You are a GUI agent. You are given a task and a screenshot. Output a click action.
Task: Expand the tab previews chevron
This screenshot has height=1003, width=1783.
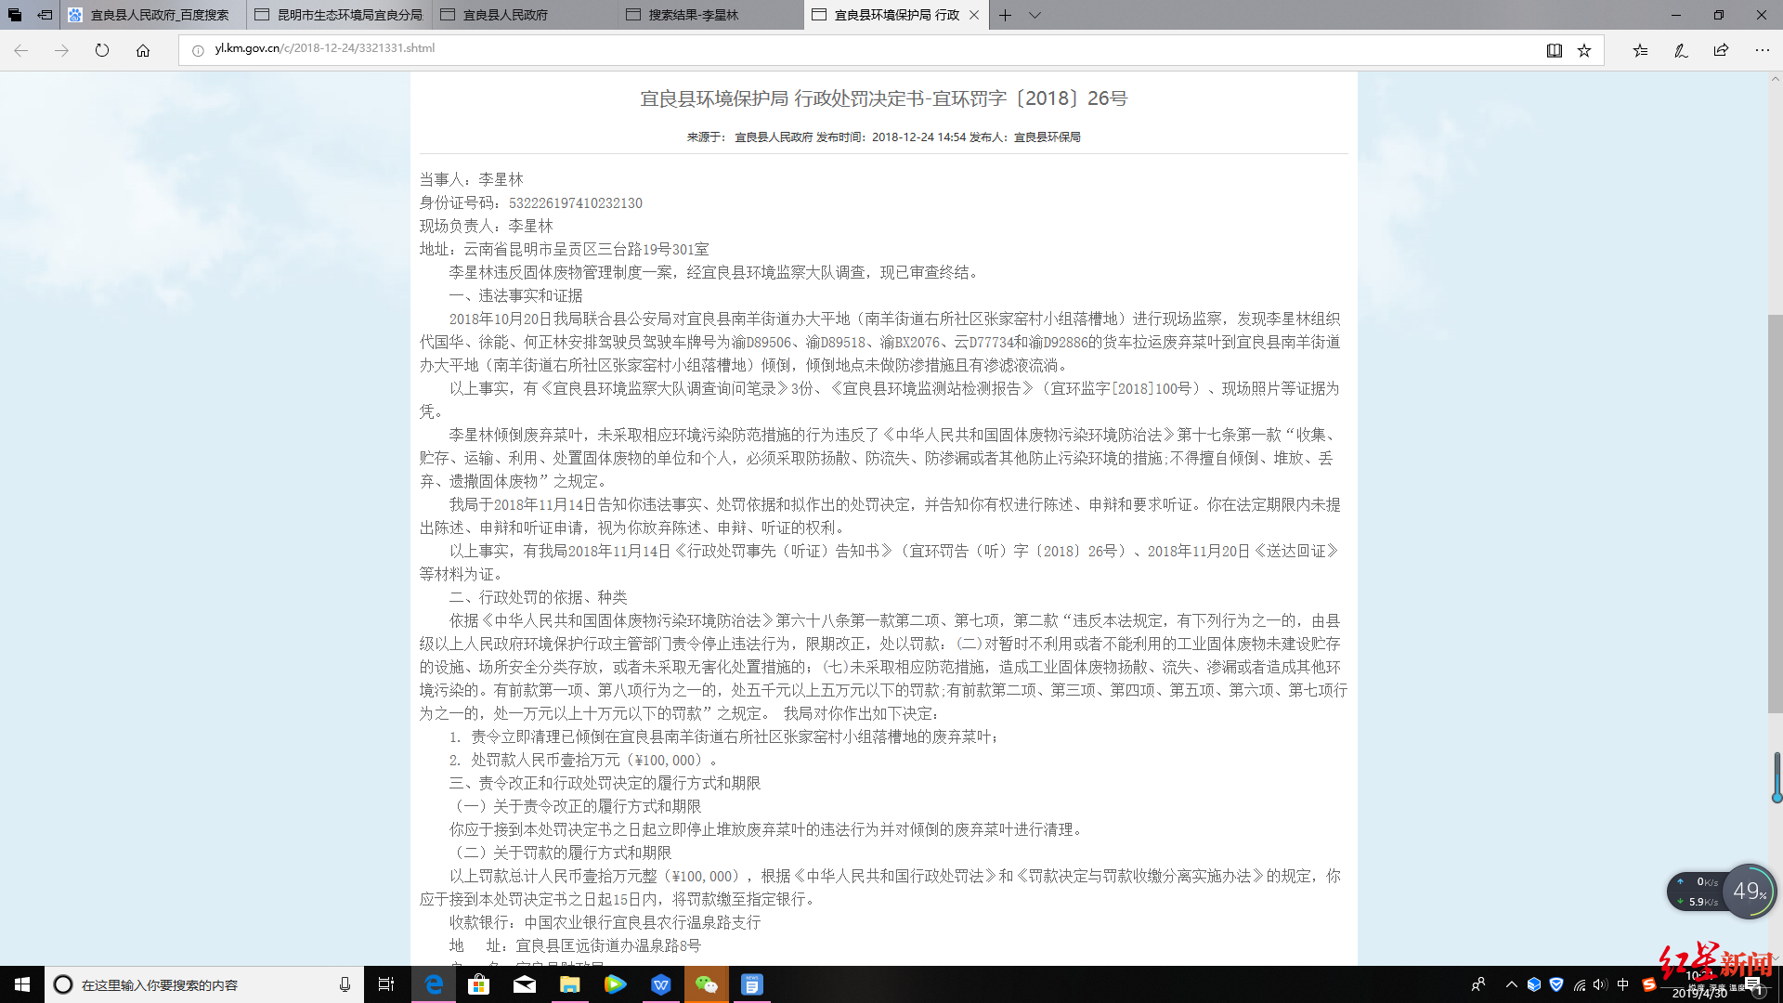(1035, 15)
